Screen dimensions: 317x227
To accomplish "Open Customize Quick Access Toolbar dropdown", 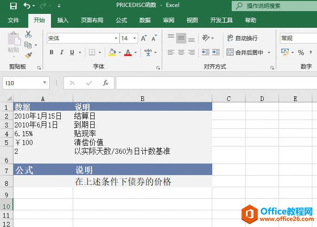I will 59,6.
